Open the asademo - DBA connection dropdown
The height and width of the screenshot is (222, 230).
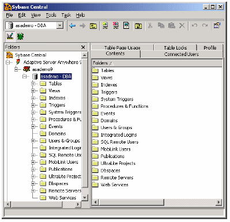pyautogui.click(x=60, y=25)
